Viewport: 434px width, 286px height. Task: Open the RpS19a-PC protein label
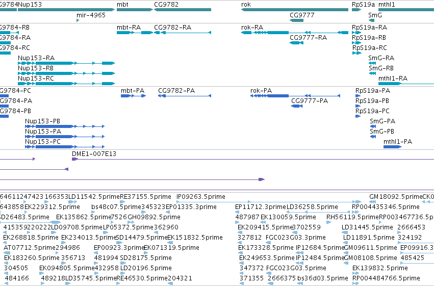373,111
